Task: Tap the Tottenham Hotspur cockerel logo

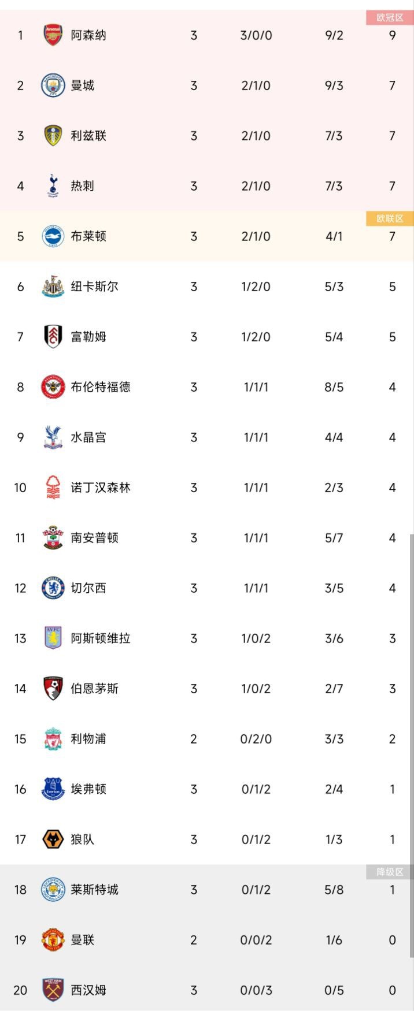Action: click(x=53, y=186)
